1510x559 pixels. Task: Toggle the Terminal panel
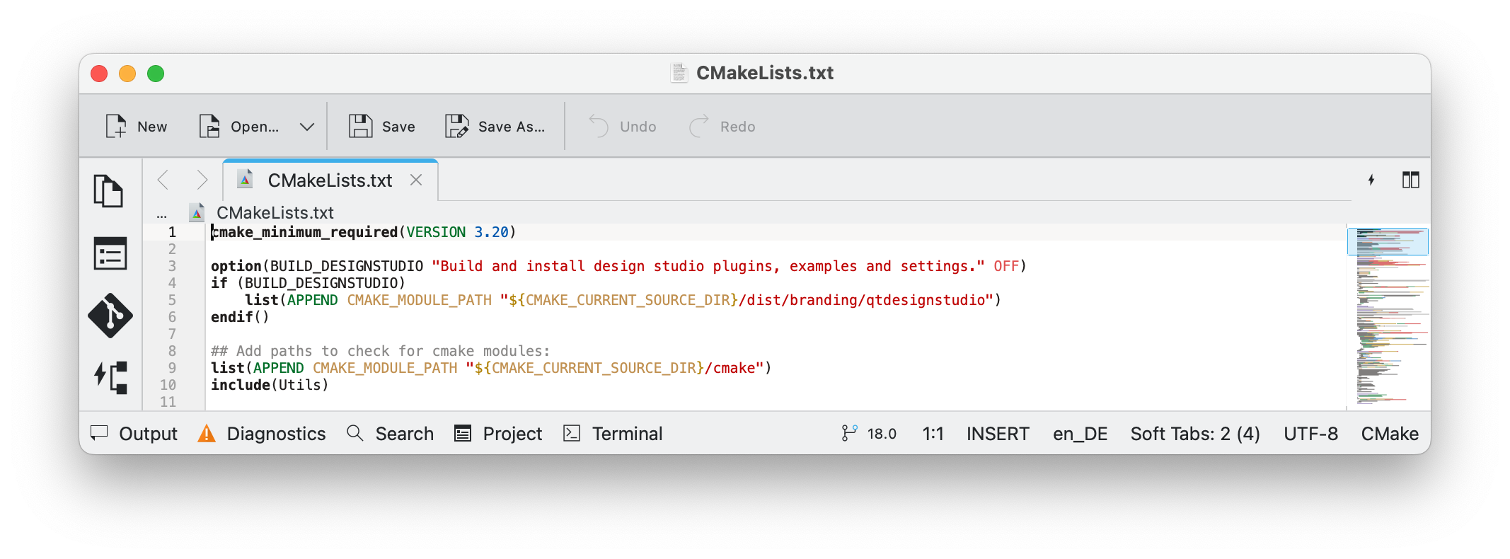(613, 434)
